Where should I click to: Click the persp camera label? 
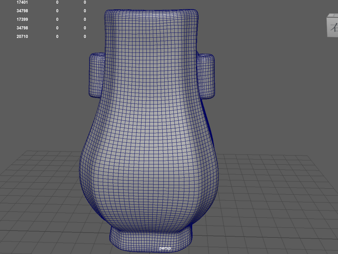coord(165,248)
